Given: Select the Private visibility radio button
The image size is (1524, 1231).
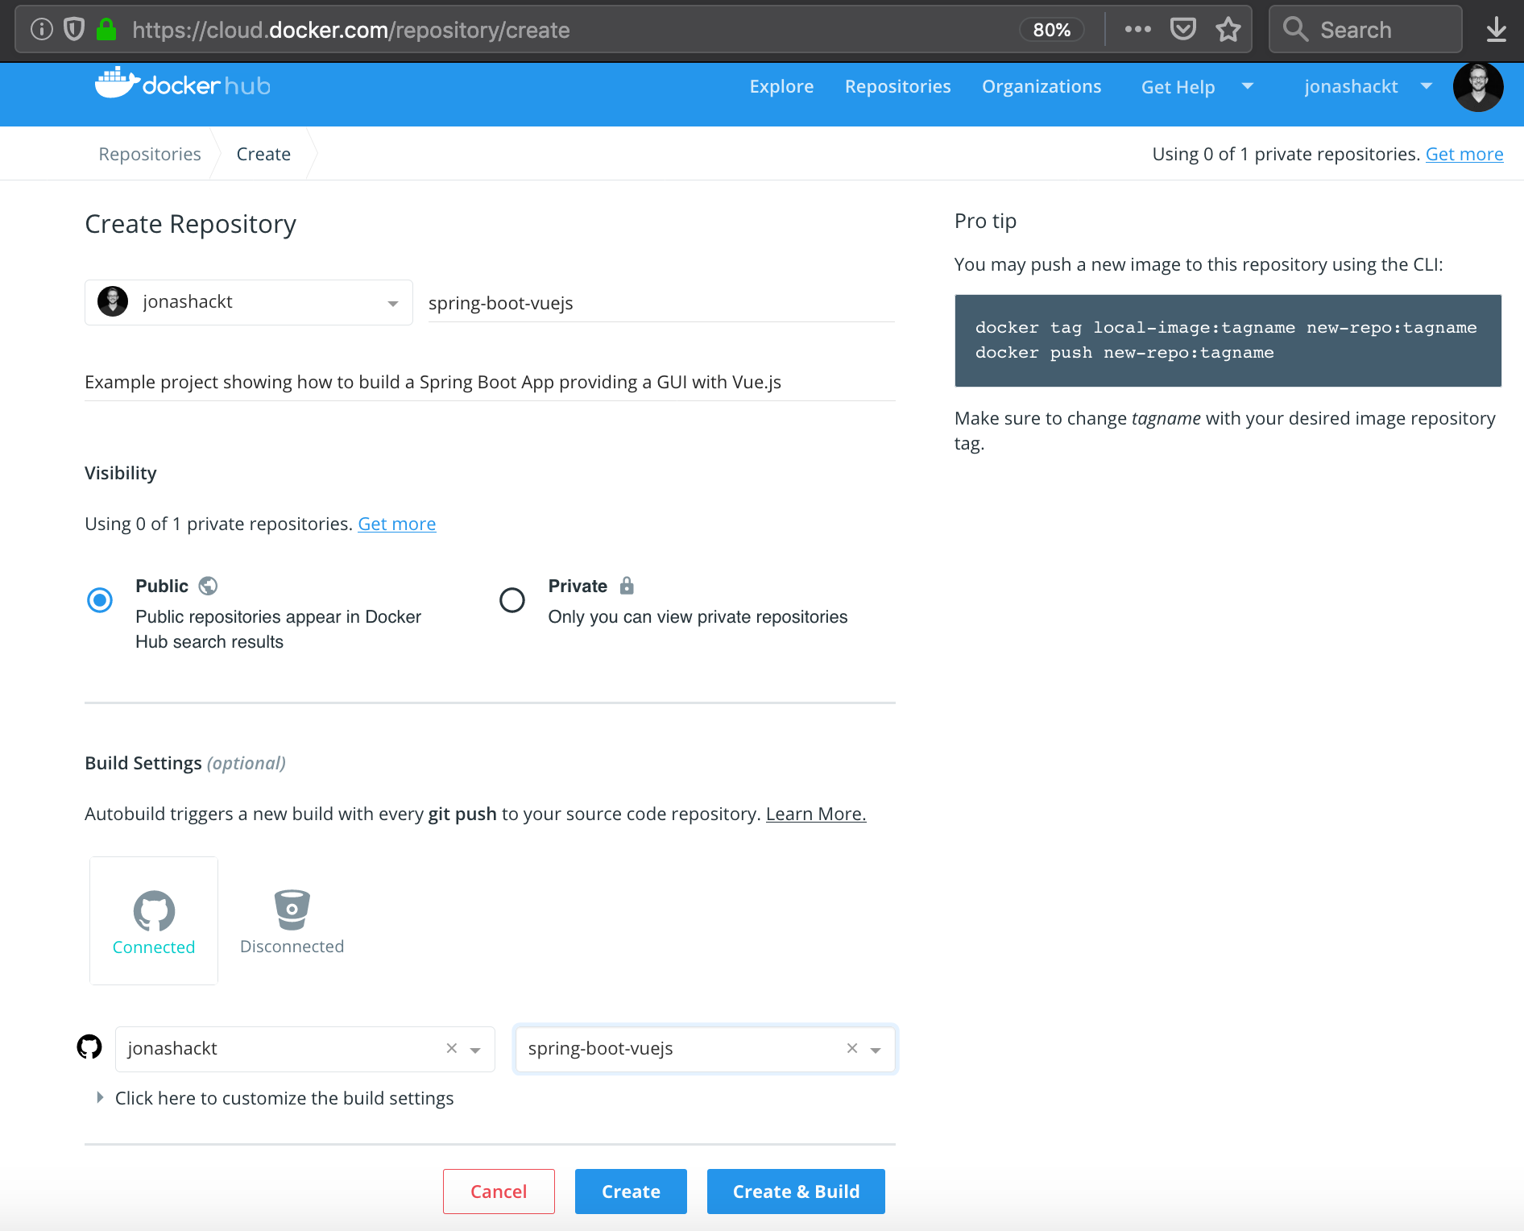Looking at the screenshot, I should pos(512,599).
